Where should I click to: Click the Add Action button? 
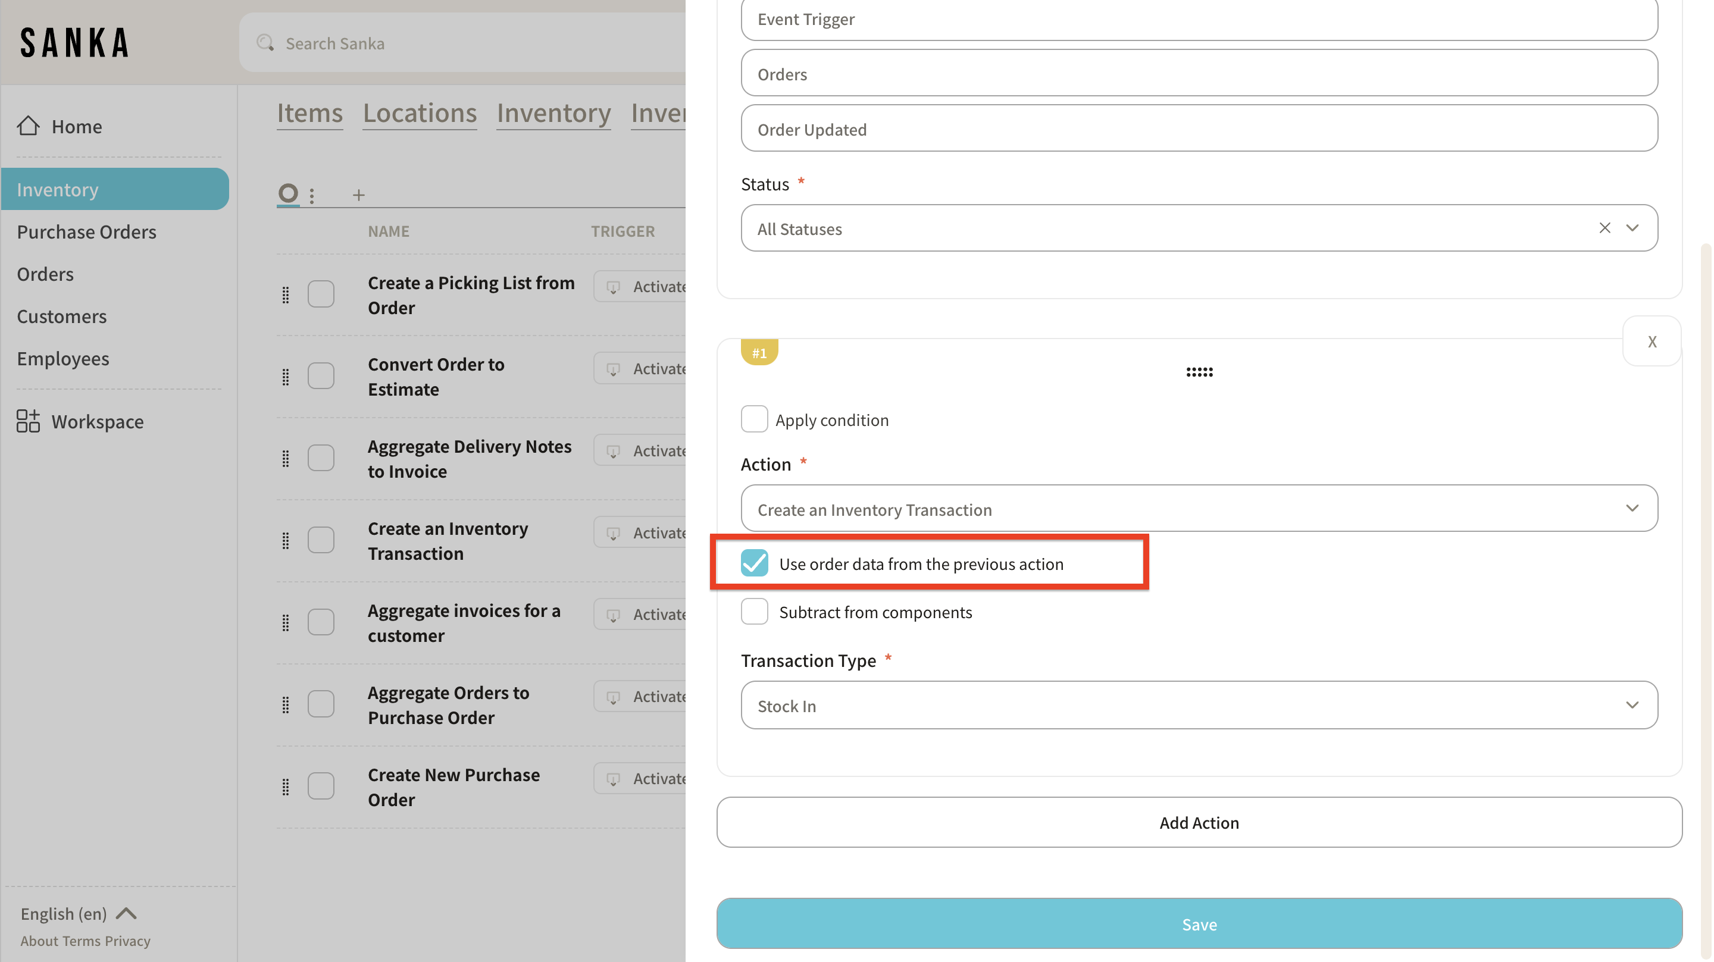(x=1199, y=822)
